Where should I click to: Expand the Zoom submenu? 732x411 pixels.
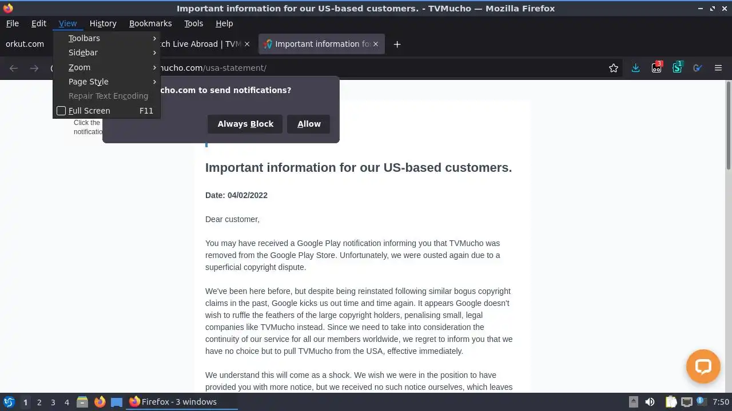pos(106,67)
